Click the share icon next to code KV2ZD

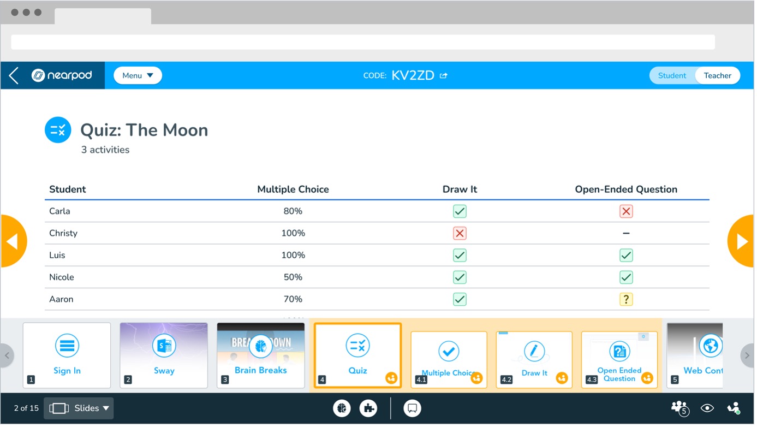tap(445, 76)
